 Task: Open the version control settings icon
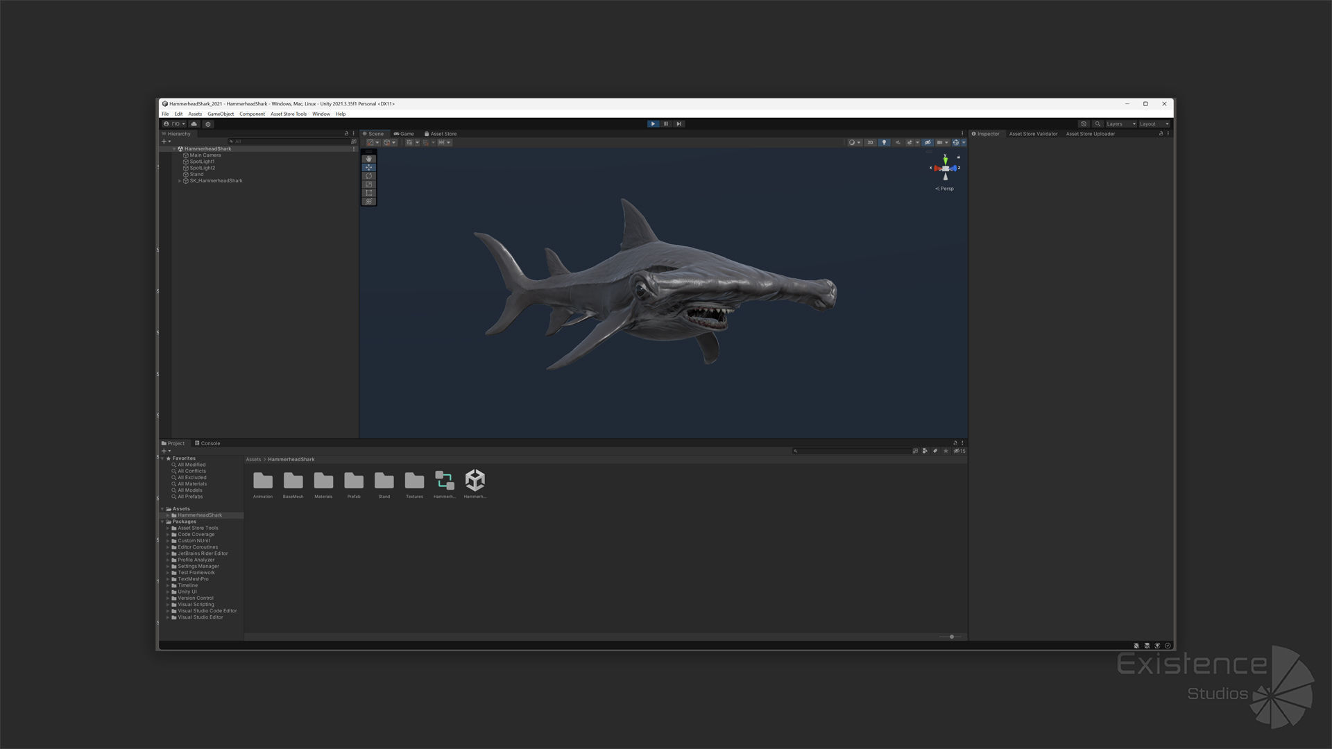pyautogui.click(x=208, y=124)
